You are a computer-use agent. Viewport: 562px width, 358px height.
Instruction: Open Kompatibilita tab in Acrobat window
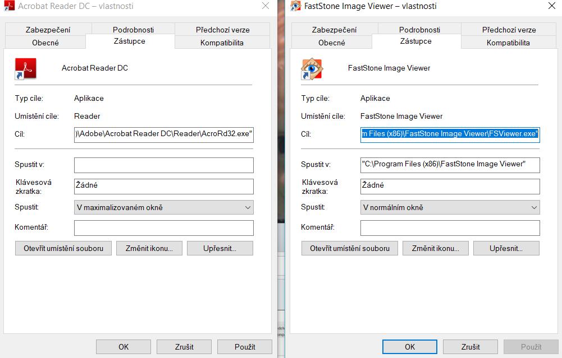(222, 43)
